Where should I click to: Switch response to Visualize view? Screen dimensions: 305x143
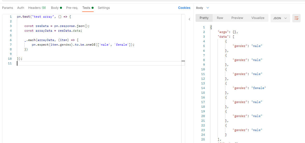pyautogui.click(x=258, y=18)
